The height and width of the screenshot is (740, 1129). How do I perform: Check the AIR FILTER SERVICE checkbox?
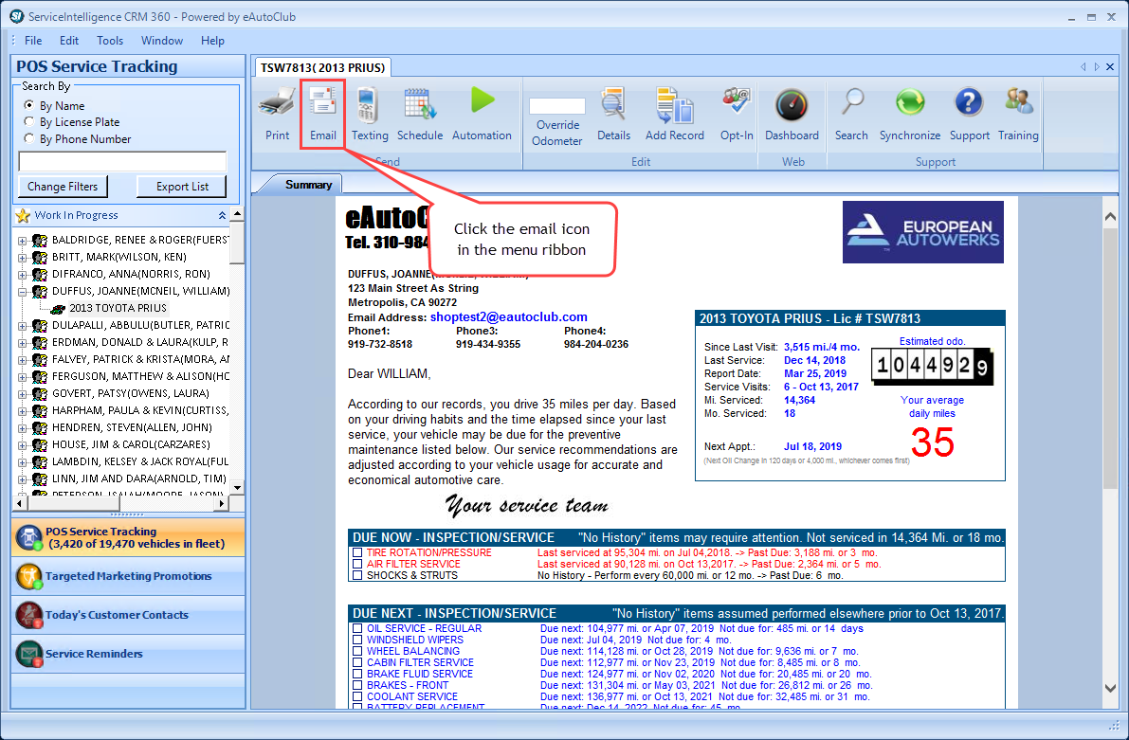click(x=357, y=565)
